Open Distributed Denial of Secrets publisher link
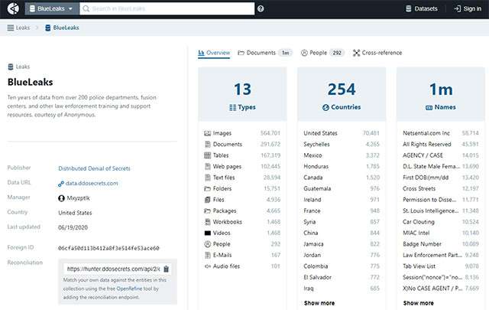 tap(94, 168)
